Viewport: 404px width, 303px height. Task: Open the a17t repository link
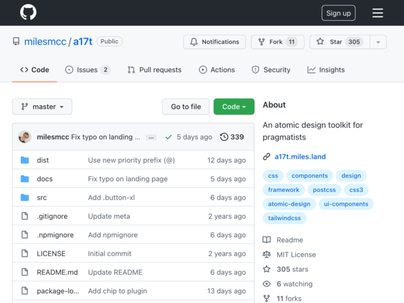click(x=83, y=42)
